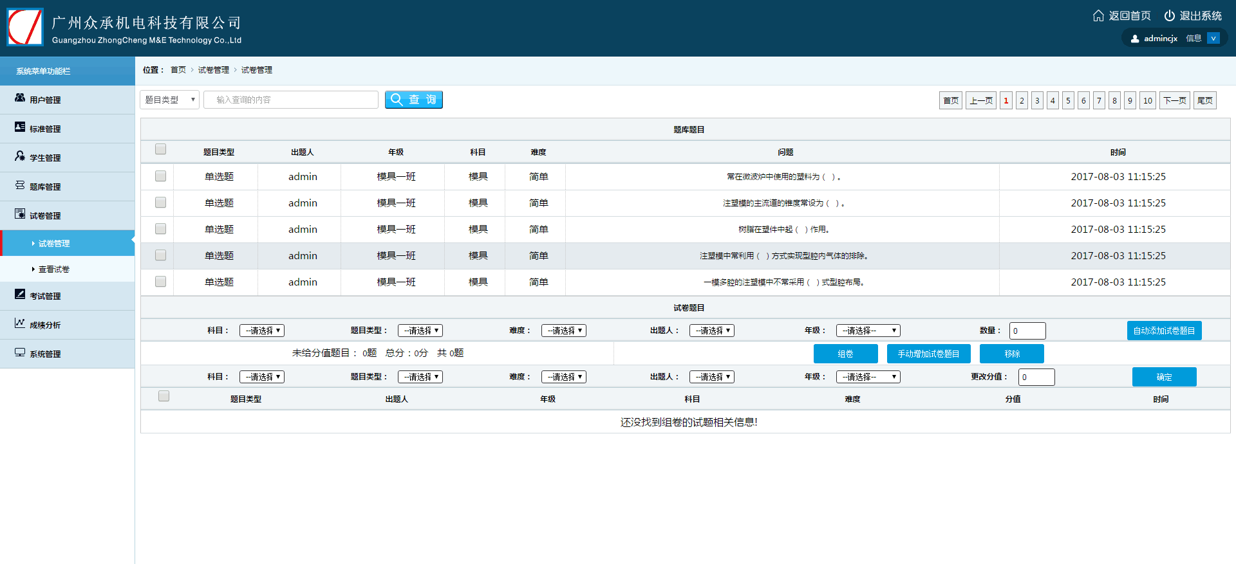Click the 试卷管理 sidebar icon
Image resolution: width=1236 pixels, height=564 pixels.
pyautogui.click(x=20, y=214)
